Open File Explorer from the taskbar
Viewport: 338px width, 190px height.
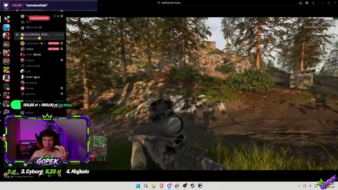tap(154, 186)
